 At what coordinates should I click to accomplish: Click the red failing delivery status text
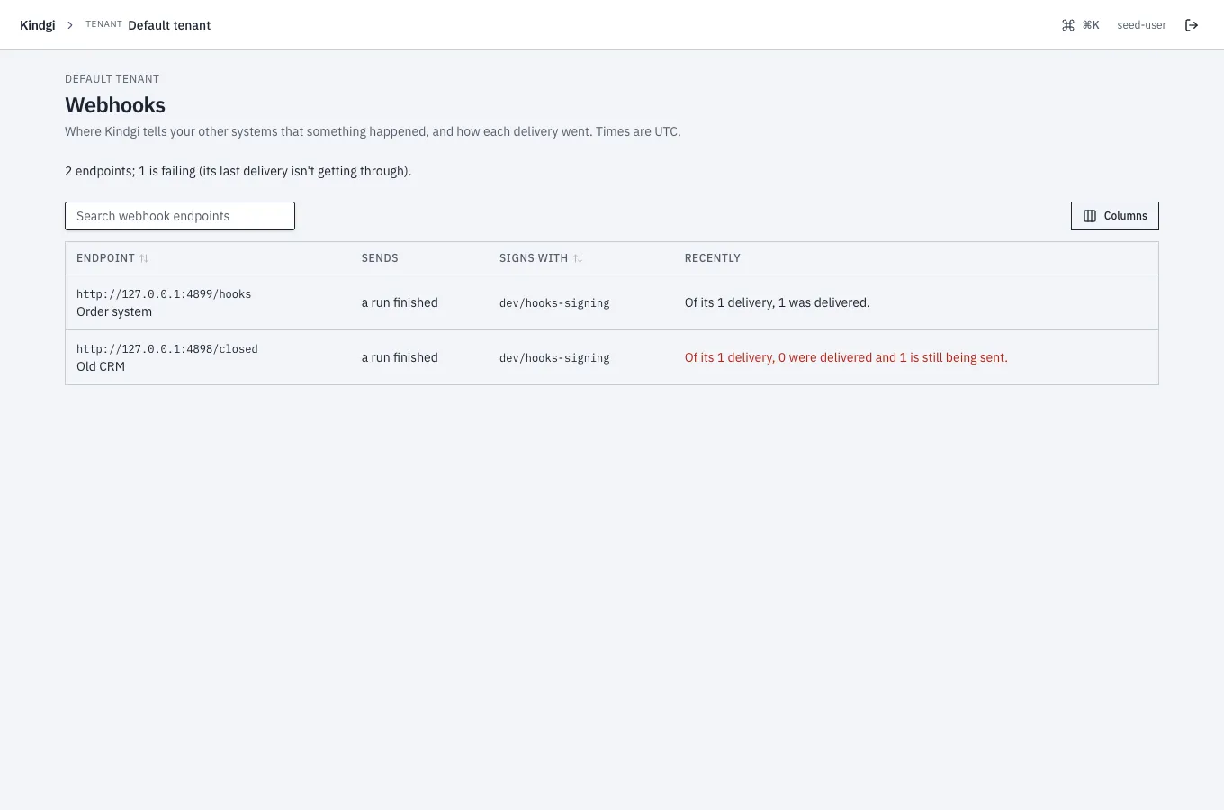click(x=846, y=357)
